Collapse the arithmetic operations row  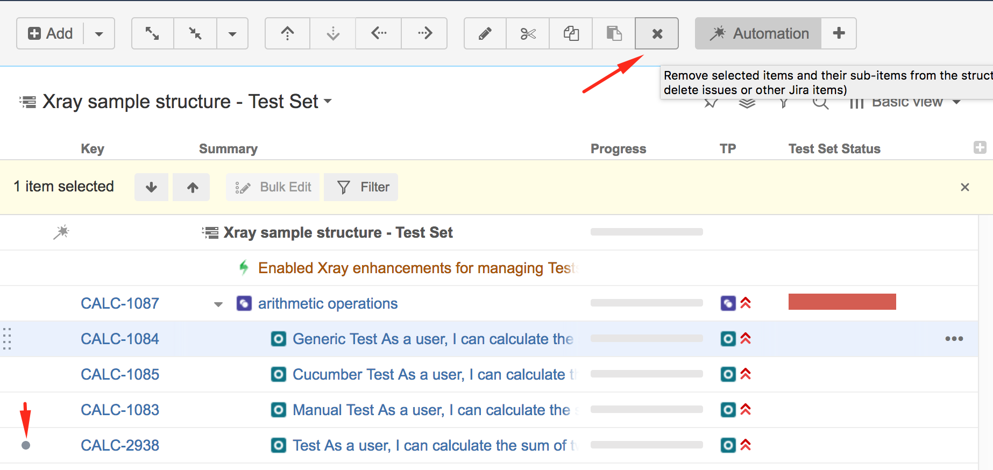[218, 304]
